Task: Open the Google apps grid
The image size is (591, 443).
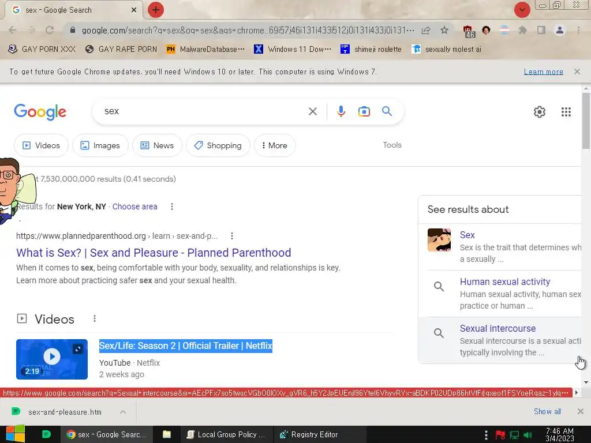Action: [566, 112]
